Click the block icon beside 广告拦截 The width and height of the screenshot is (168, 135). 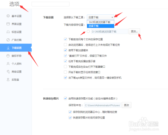pyautogui.click(x=8, y=40)
